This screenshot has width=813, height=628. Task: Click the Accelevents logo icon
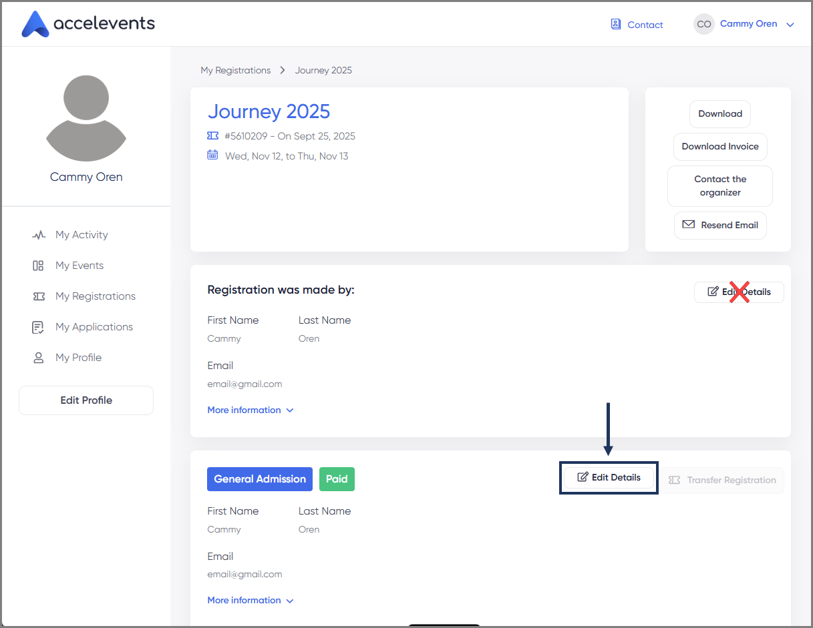pyautogui.click(x=35, y=24)
